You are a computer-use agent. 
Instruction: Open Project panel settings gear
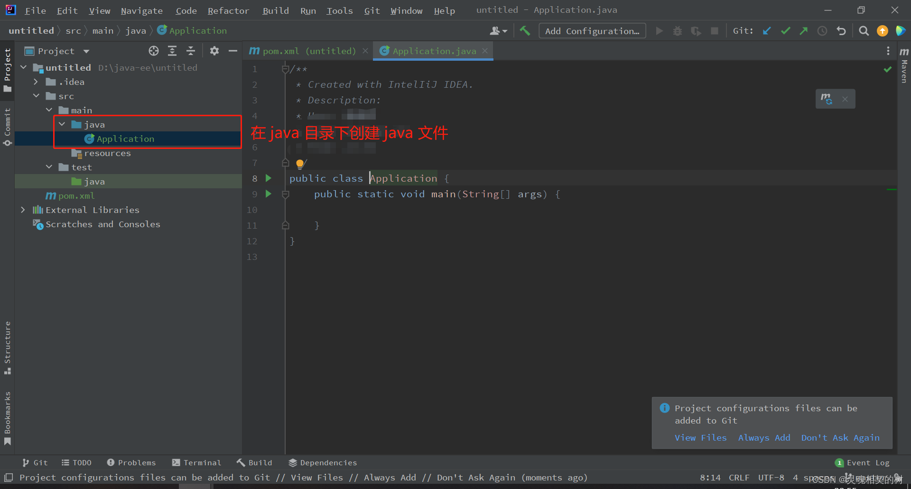(x=214, y=51)
